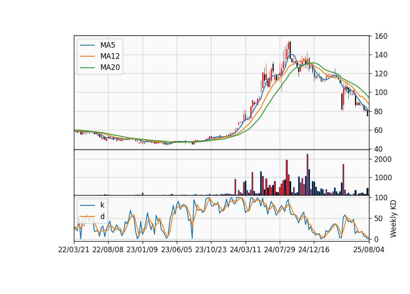410x294 pixels.
Task: Click the MA20 legend label
Action: pyautogui.click(x=110, y=67)
